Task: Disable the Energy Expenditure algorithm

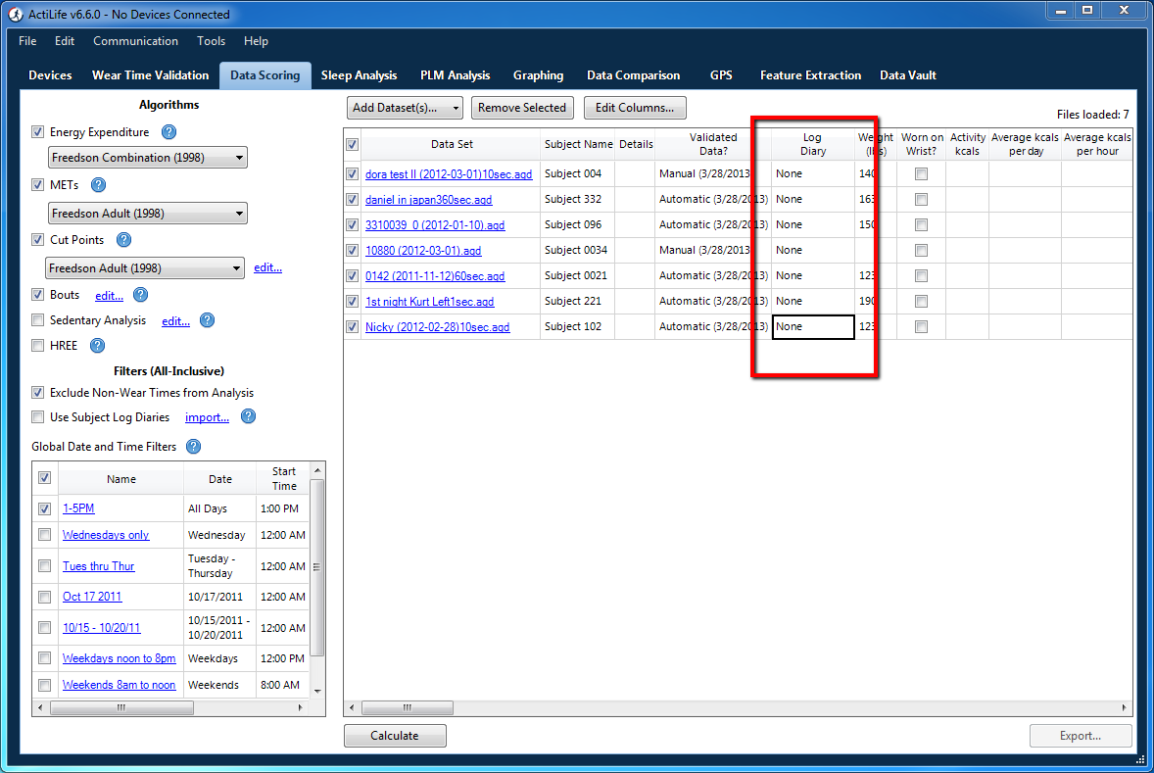Action: click(37, 131)
